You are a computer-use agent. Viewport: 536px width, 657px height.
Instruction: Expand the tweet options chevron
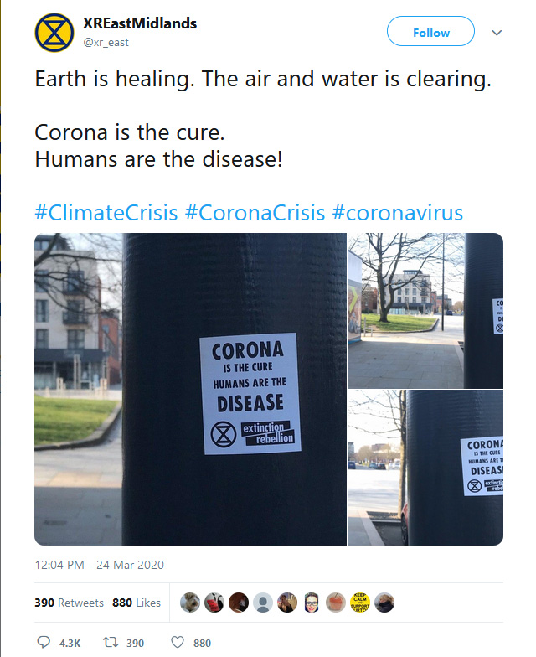pos(497,33)
